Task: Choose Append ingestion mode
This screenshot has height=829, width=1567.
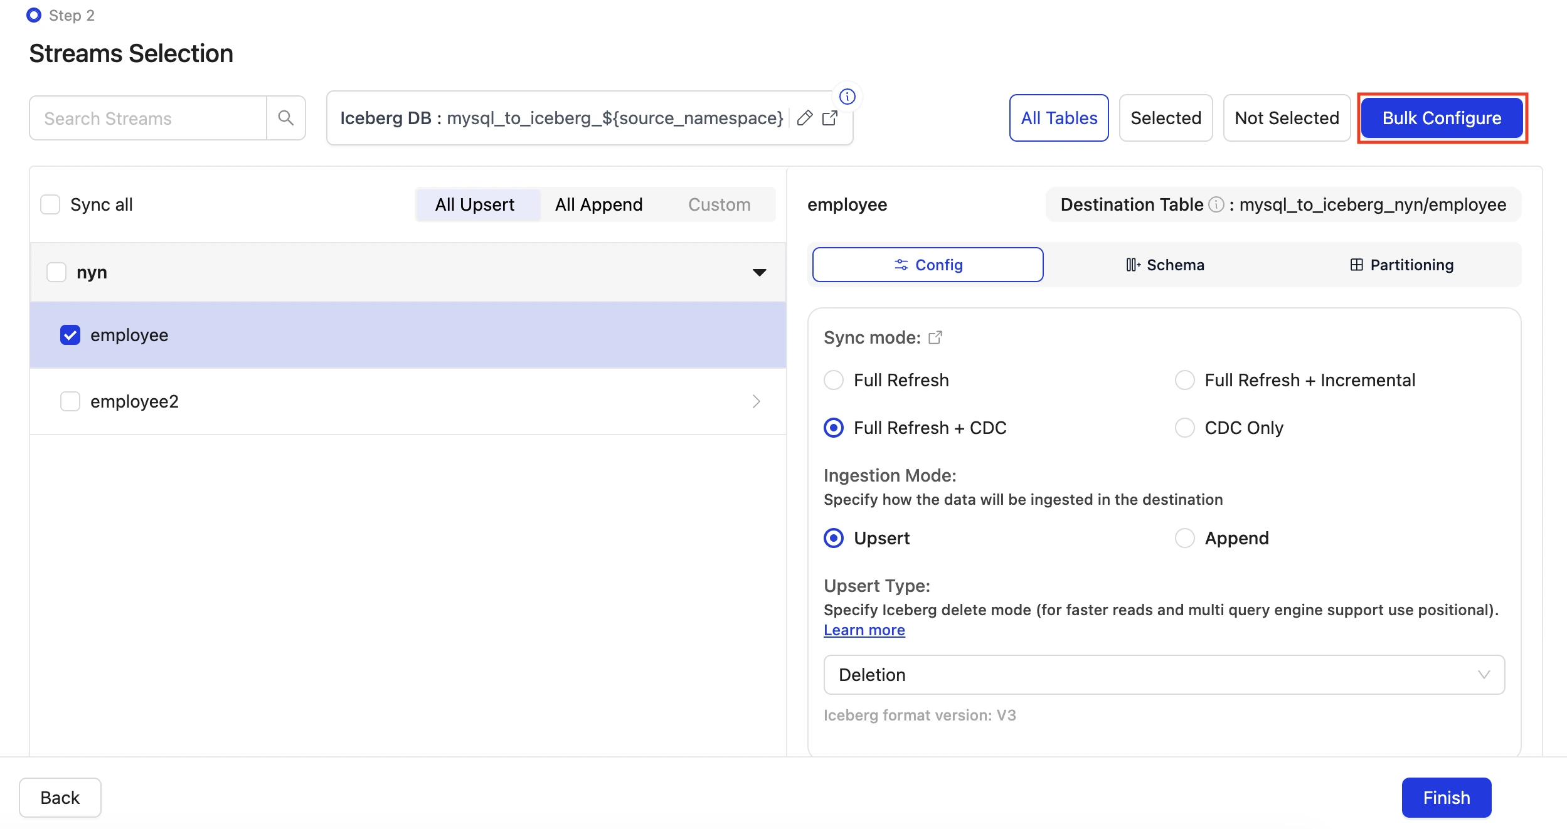Action: pos(1185,538)
